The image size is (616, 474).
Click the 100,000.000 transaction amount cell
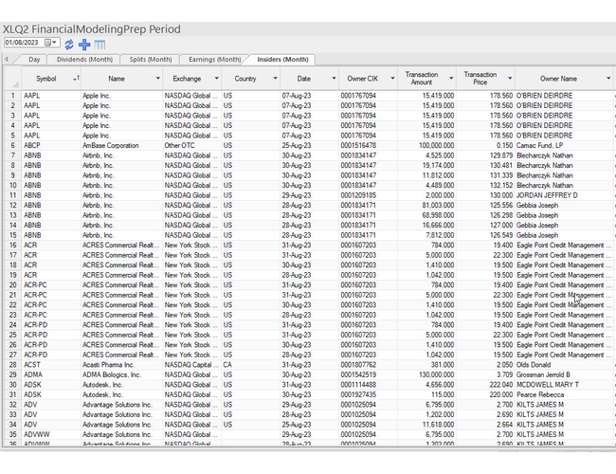426,145
